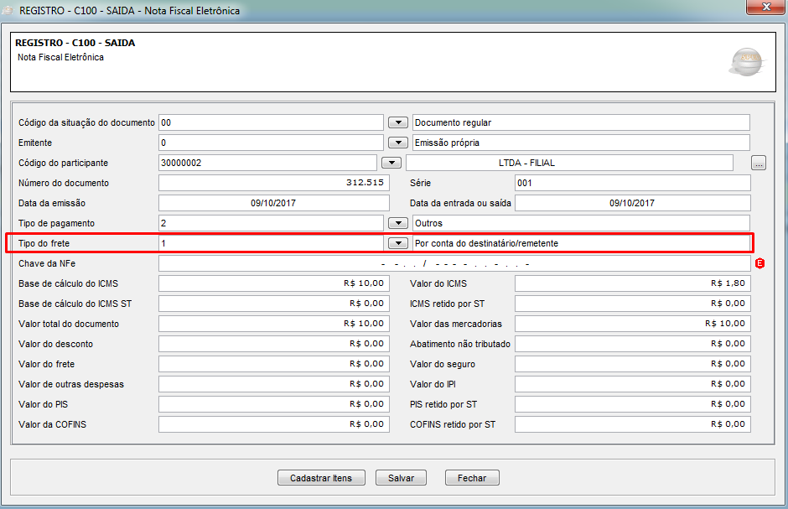788x509 pixels.
Task: Open the Emitente dropdown arrow
Action: coord(399,143)
